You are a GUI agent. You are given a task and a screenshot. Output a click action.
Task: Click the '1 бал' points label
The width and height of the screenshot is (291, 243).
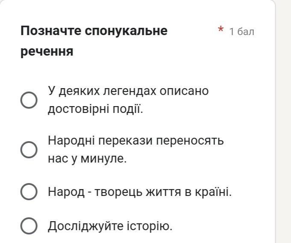click(x=241, y=32)
